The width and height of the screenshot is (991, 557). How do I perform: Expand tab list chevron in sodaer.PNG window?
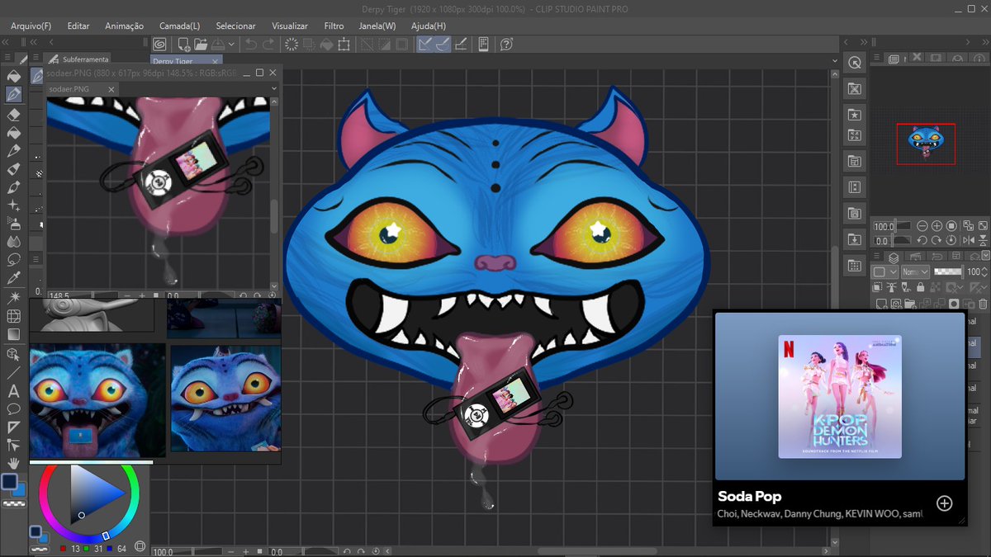click(274, 87)
